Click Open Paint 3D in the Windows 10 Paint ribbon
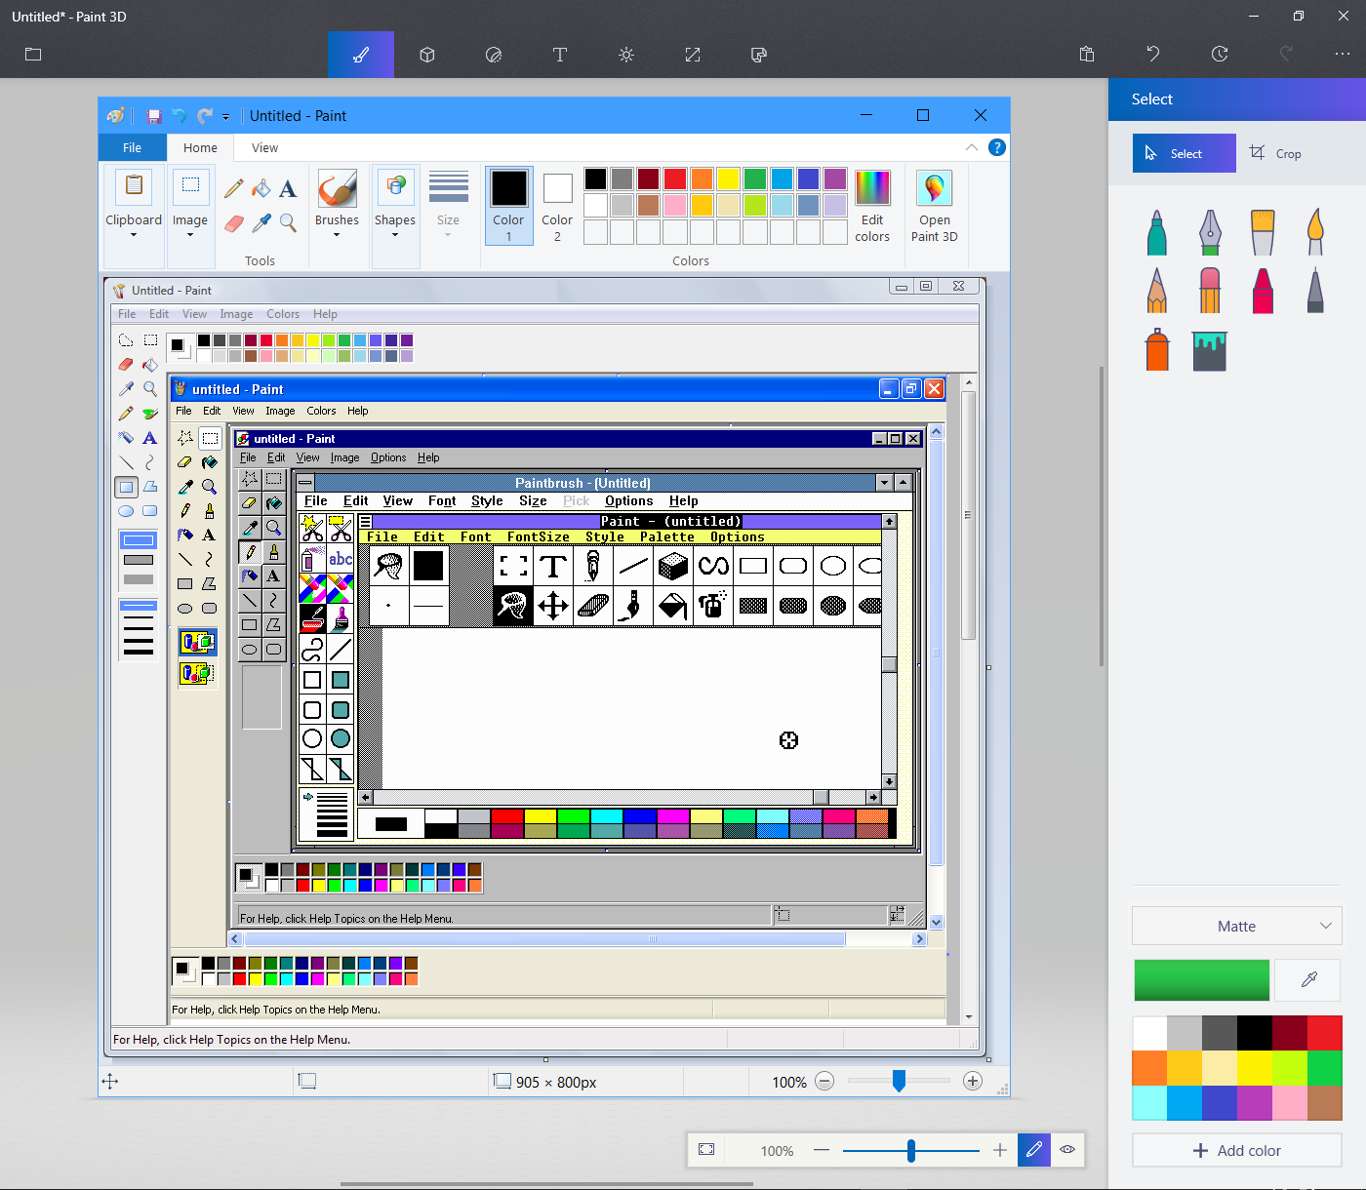Viewport: 1366px width, 1190px height. pos(935,206)
